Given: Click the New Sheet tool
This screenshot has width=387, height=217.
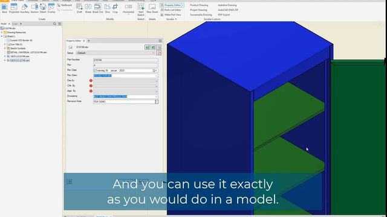Looking at the screenshot, I should (x=152, y=8).
